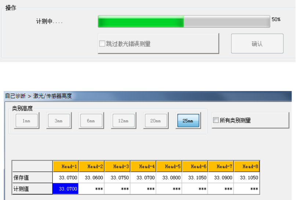Select Head-2 saved value 33.0600
The width and height of the screenshot is (296, 200).
[92, 177]
